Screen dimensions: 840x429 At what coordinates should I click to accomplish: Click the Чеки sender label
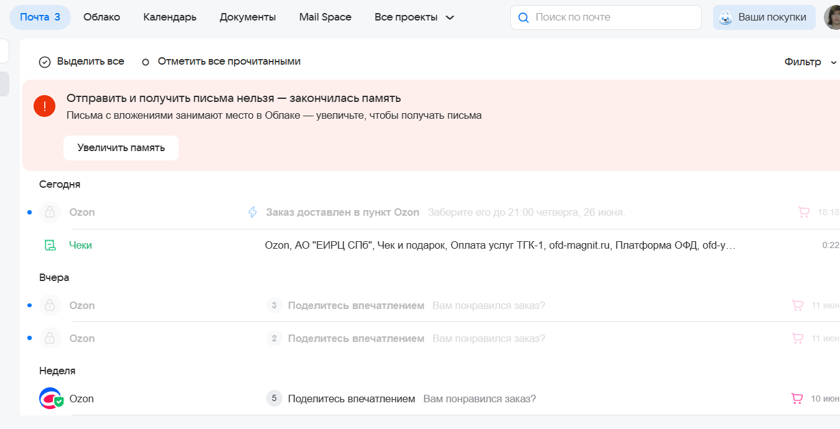click(x=80, y=246)
